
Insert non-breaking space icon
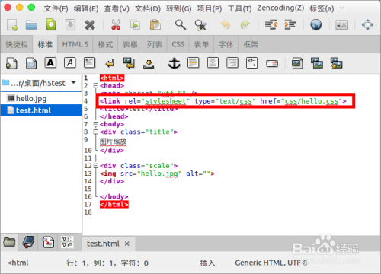point(149,63)
